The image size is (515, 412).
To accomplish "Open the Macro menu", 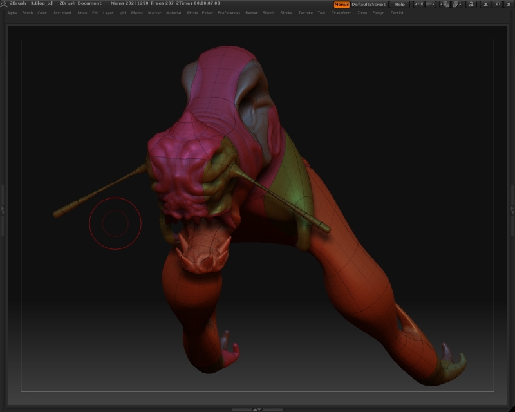I will 137,13.
